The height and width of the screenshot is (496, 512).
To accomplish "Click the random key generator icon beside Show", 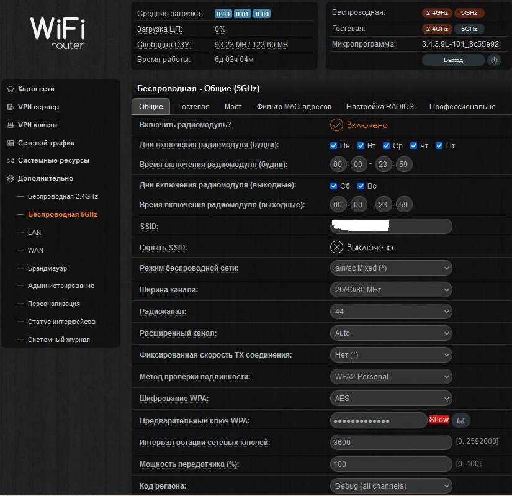I will (x=460, y=420).
